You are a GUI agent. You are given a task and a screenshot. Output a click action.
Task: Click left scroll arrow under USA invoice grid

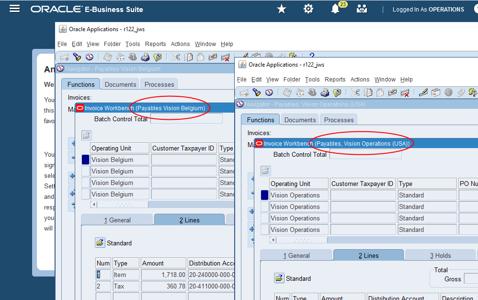273,240
